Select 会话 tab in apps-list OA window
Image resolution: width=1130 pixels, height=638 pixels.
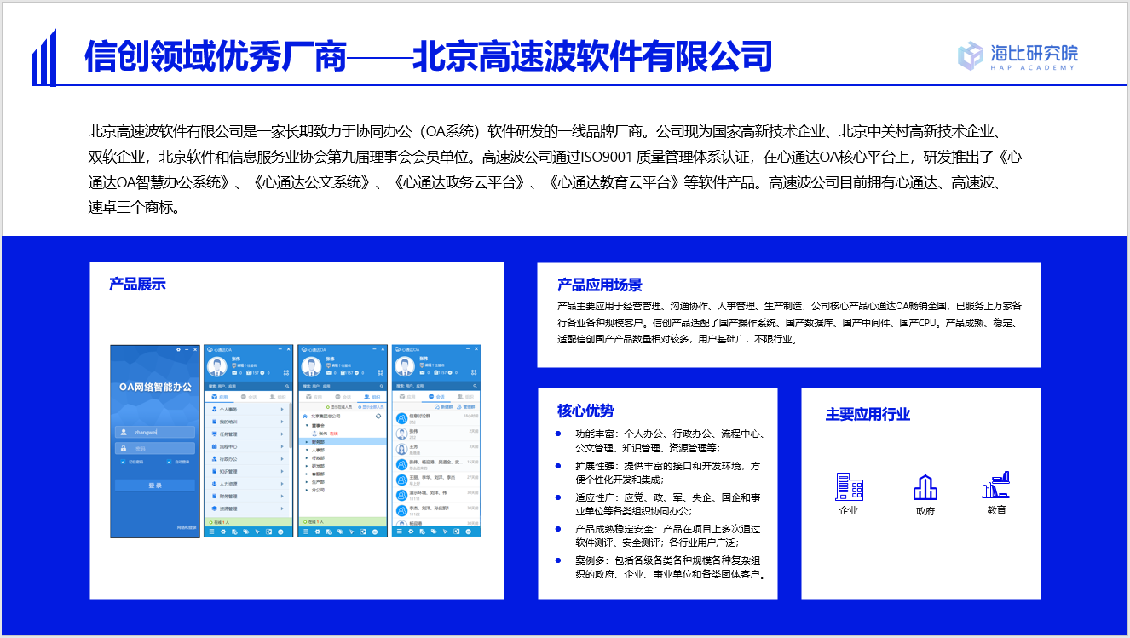[249, 397]
